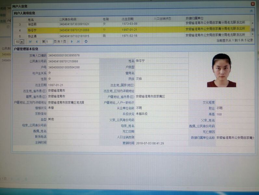
Task: Sort by the 性别 column header
Action: (x=106, y=19)
